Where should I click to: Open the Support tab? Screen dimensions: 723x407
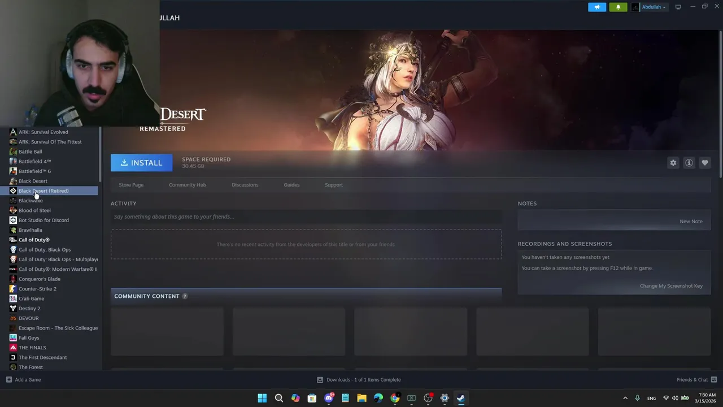coord(334,185)
